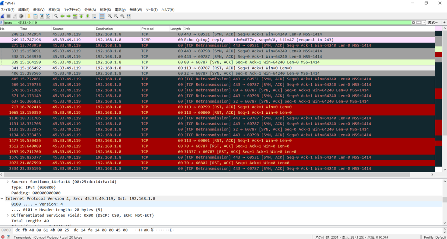Open display filter bookmark icon
Image resolution: width=447 pixels, height=239 pixels.
[1, 23]
